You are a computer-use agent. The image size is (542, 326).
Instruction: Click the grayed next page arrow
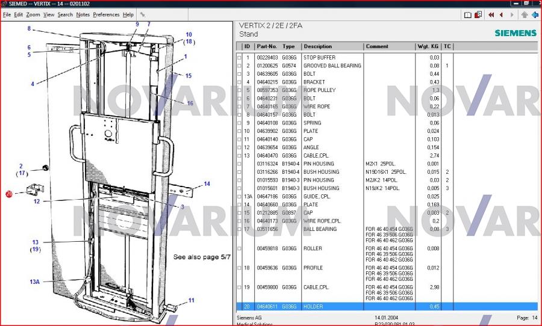511,14
